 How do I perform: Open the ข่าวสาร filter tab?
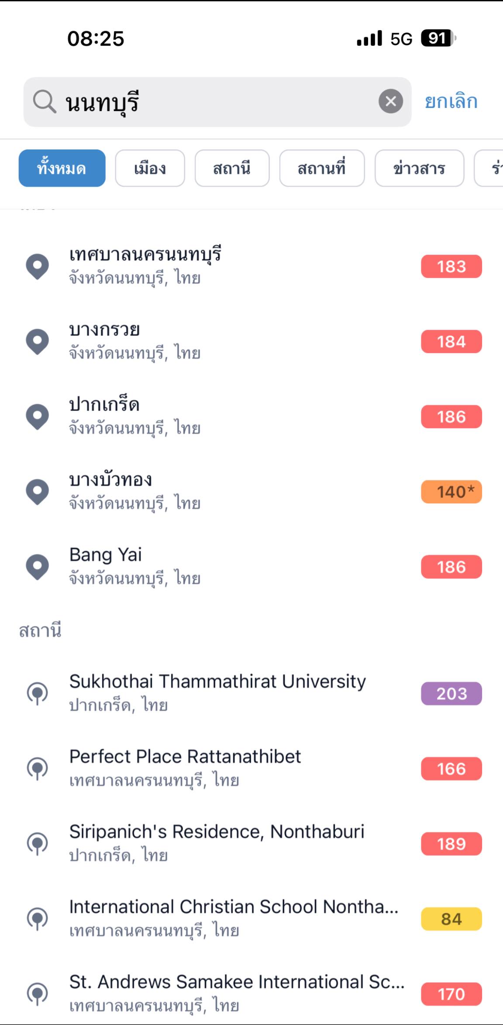(x=419, y=168)
